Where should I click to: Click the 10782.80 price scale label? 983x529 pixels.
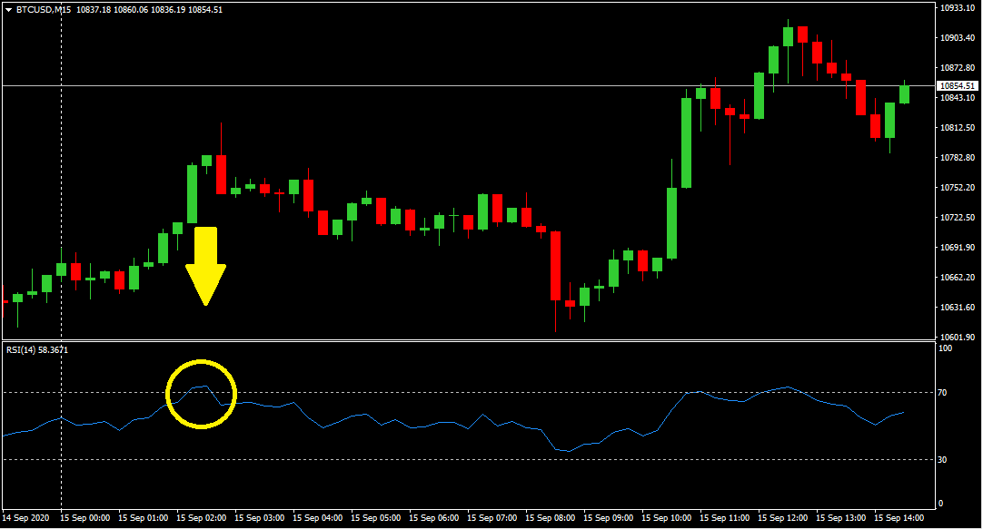[958, 158]
